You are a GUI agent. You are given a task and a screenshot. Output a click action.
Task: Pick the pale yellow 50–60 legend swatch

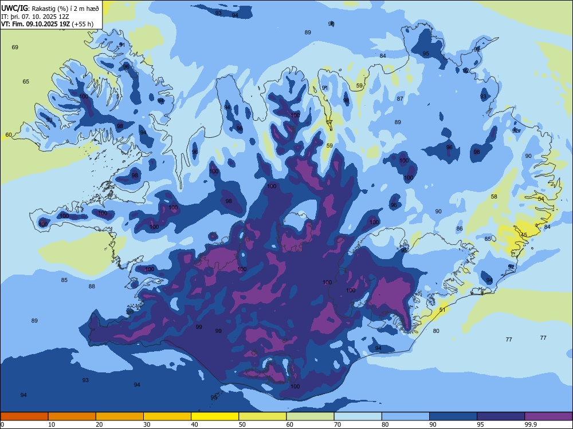(x=262, y=416)
